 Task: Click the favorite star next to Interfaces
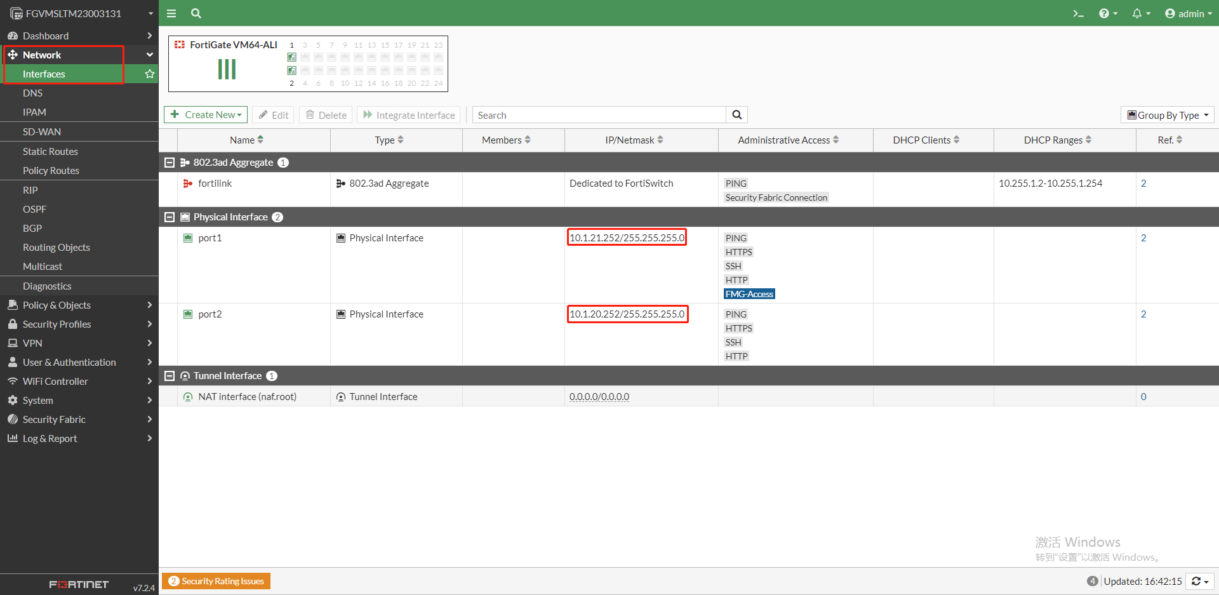pyautogui.click(x=150, y=74)
